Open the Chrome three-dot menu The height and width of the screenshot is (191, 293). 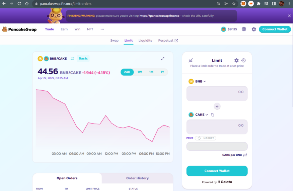(289, 4)
